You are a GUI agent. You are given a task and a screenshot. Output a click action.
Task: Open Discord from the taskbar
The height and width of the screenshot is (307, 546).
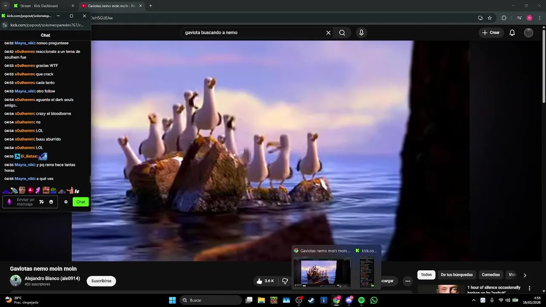(349, 300)
